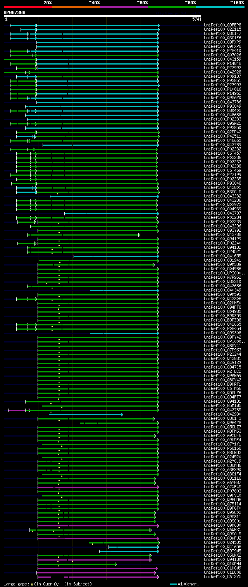Select the UniRef100_Q4VIX3 label

click(222, 363)
